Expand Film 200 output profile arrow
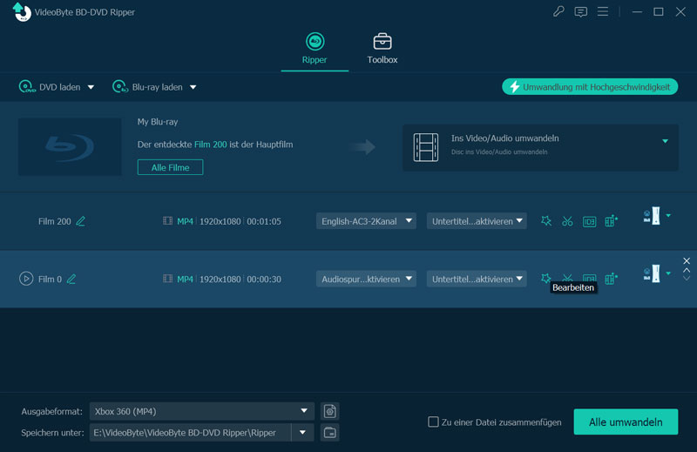This screenshot has width=697, height=452. point(668,216)
